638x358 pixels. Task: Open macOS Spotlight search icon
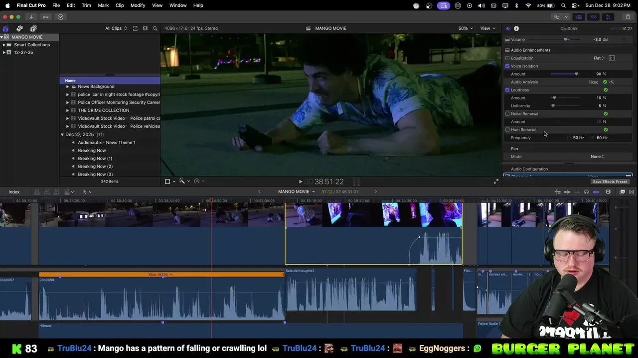pyautogui.click(x=563, y=5)
